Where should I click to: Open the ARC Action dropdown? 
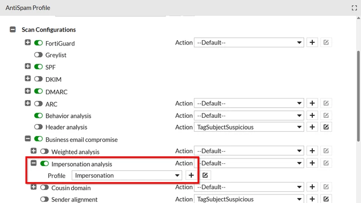point(249,103)
